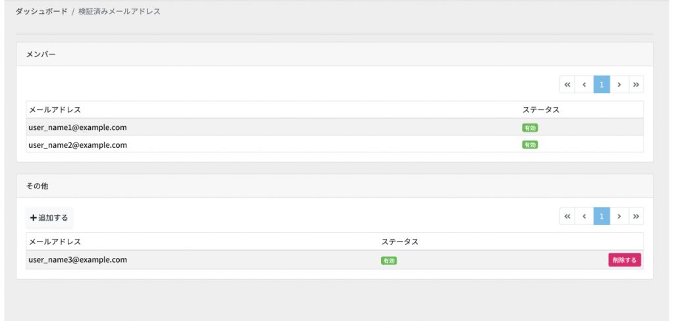Click 検証済みメールアドレス breadcrumb item
674x321 pixels.
click(x=119, y=12)
